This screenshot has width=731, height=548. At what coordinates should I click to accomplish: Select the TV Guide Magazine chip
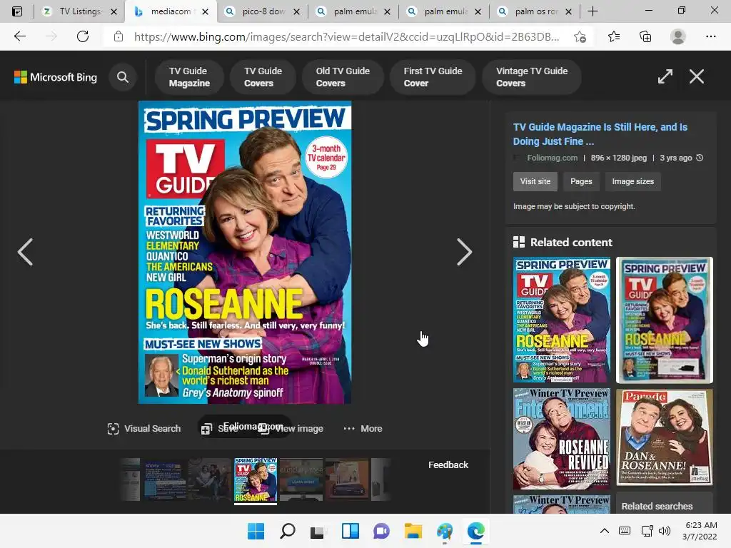pos(189,77)
